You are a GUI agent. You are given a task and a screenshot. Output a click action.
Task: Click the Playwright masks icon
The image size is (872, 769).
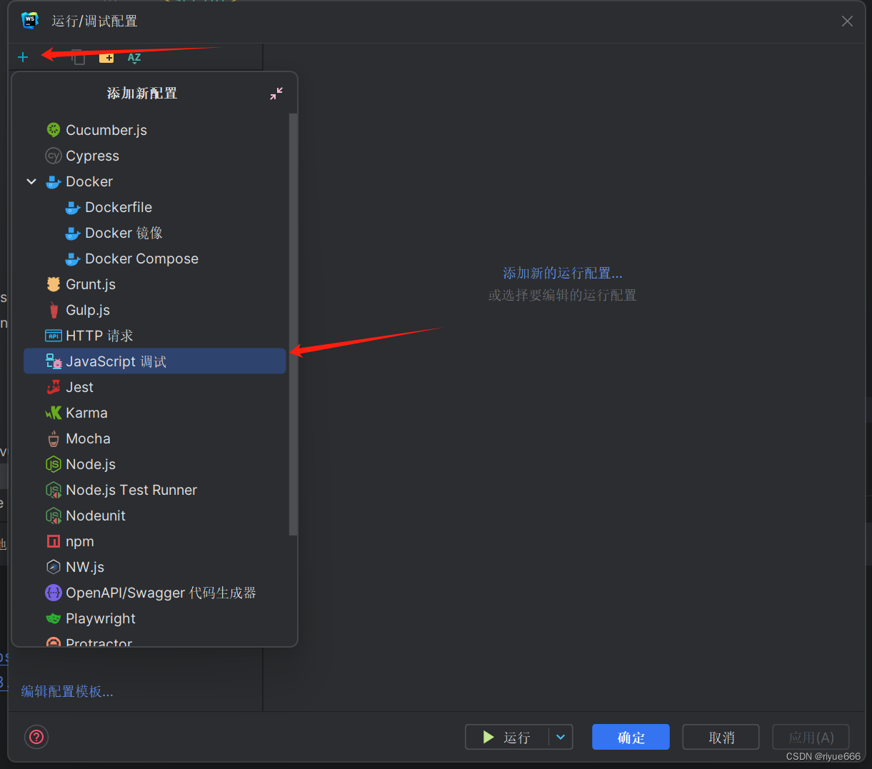54,618
